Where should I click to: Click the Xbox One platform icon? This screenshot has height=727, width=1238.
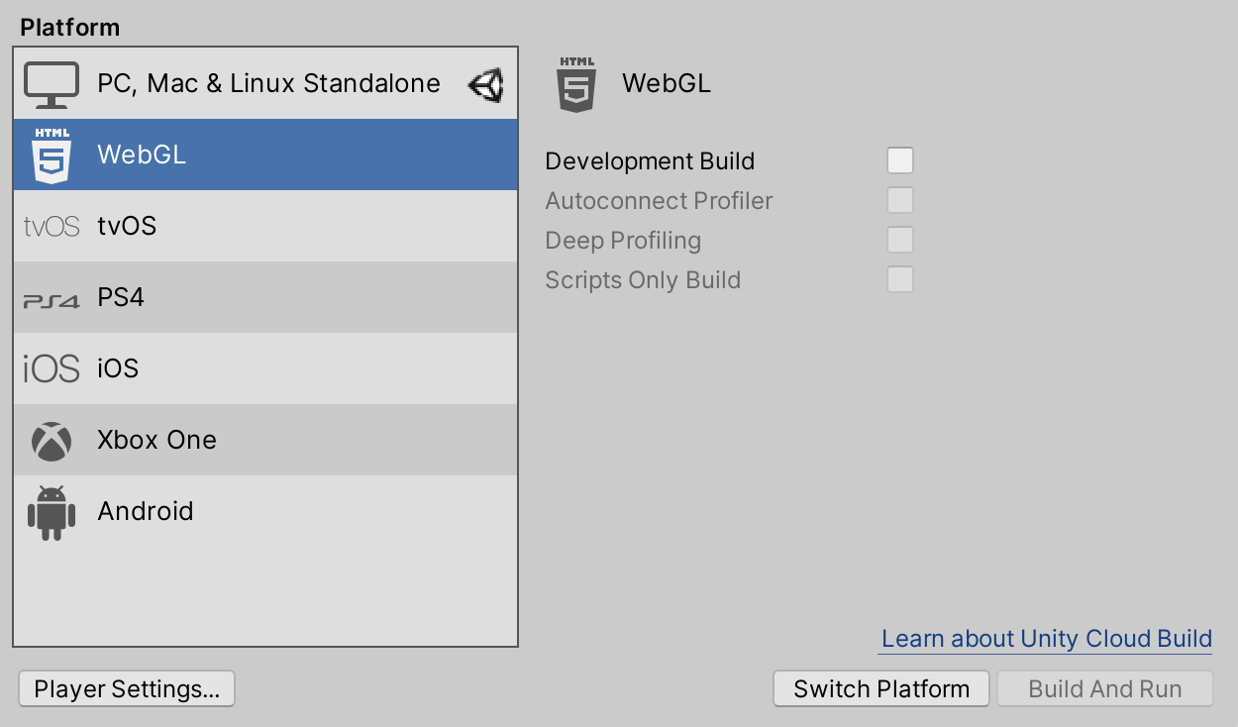[52, 440]
